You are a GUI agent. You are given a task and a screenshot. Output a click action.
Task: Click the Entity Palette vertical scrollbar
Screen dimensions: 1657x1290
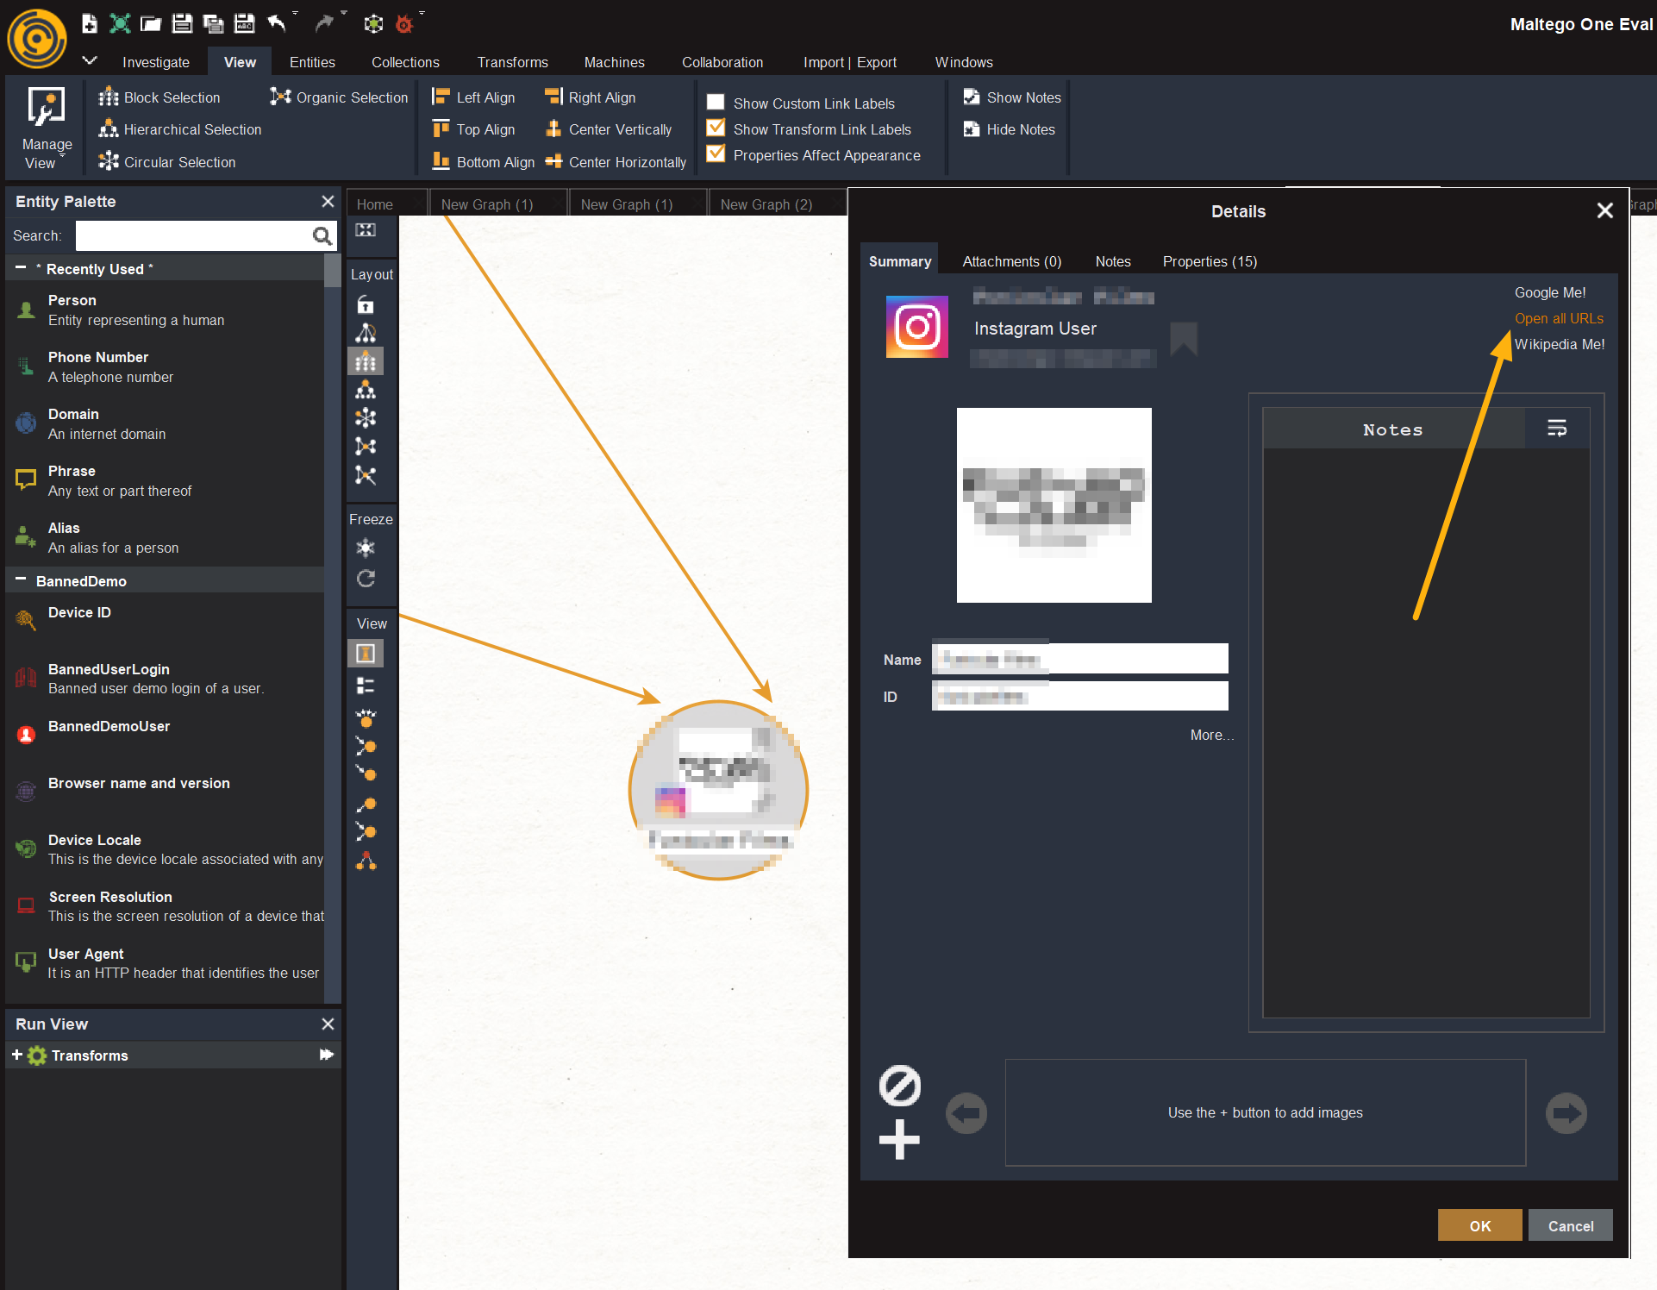click(333, 270)
